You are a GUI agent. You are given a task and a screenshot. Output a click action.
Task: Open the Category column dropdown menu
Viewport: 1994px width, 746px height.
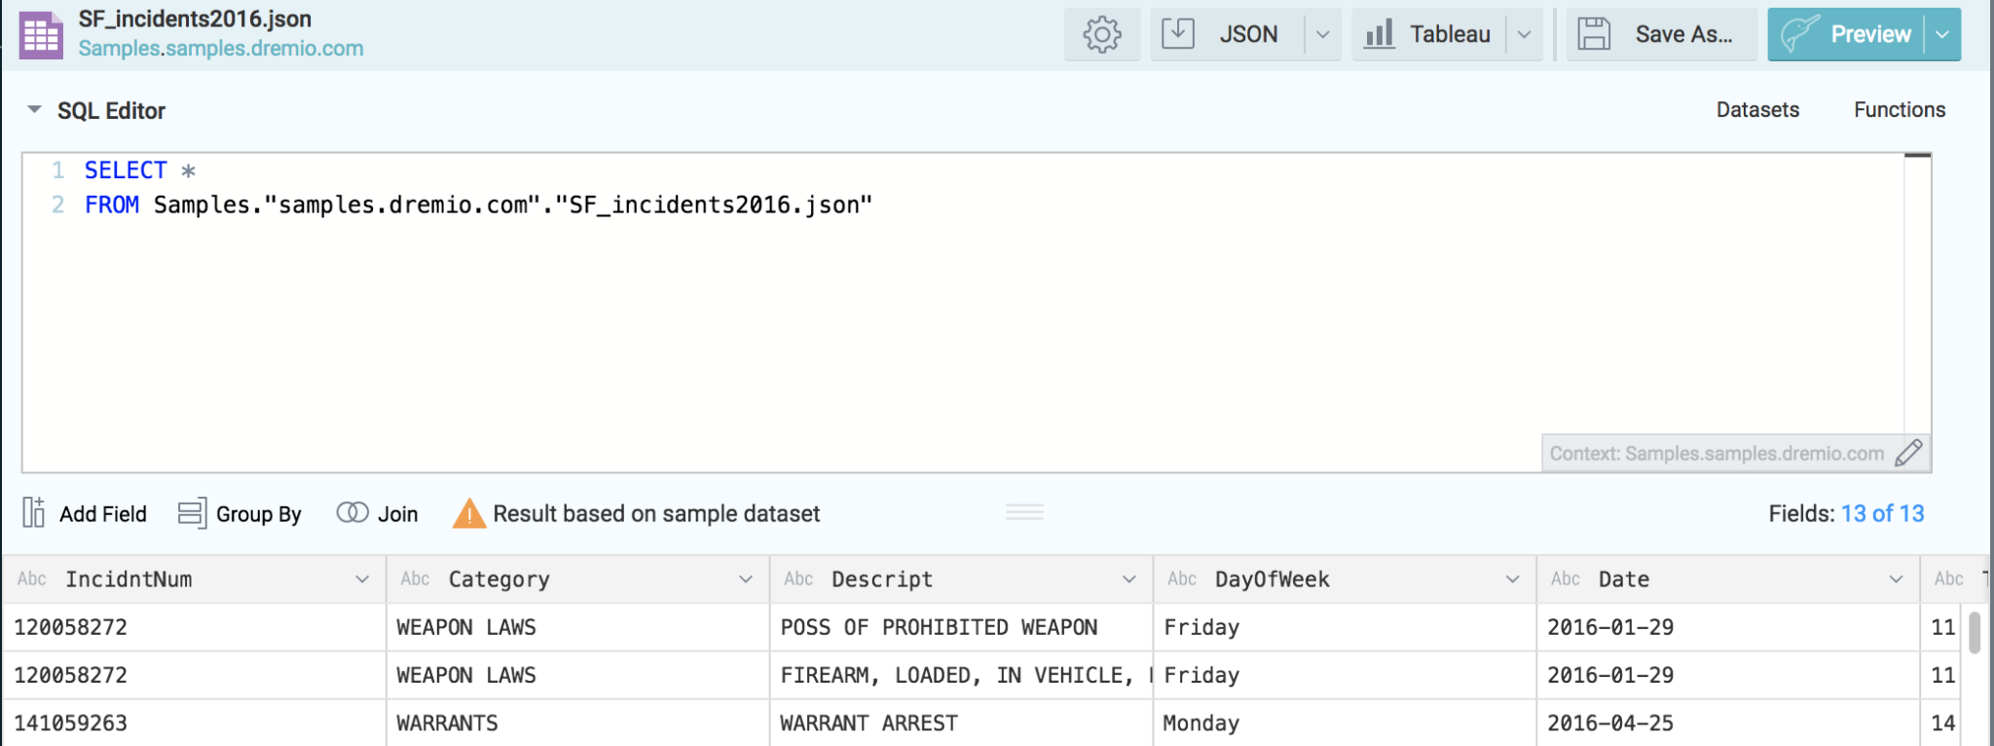pos(745,579)
